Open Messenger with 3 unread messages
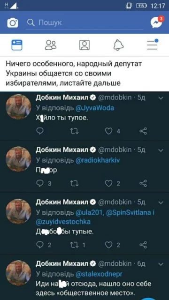 point(157,22)
